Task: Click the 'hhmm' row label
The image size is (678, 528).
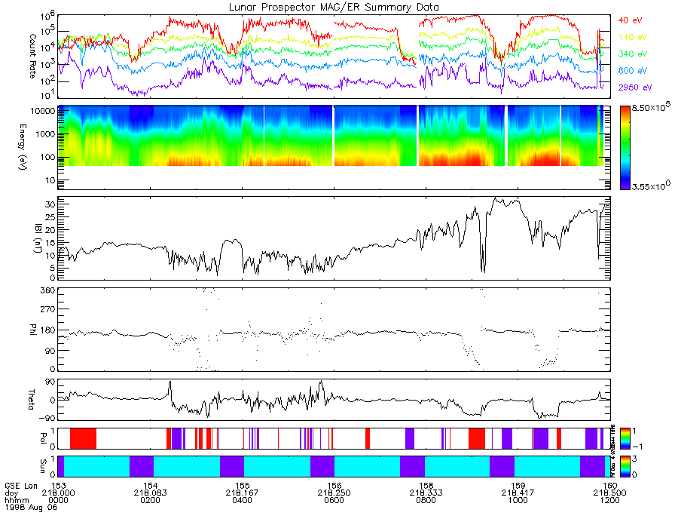Action: coord(17,500)
